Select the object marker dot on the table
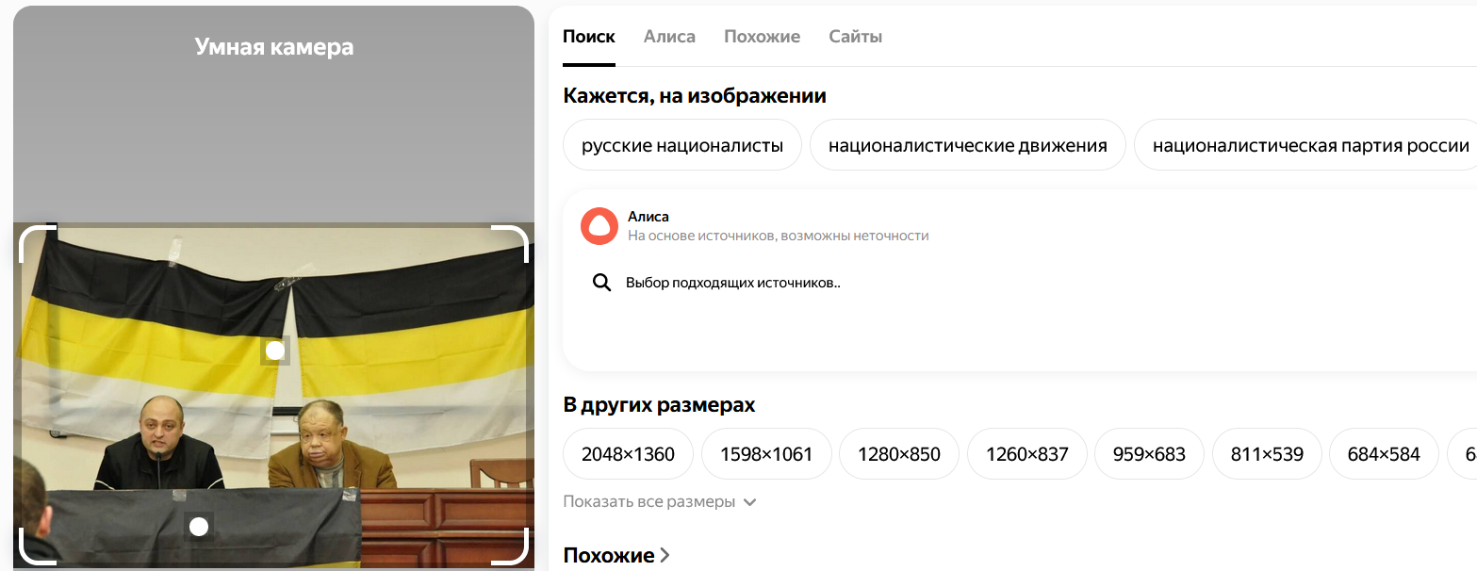1477x571 pixels. [x=198, y=527]
